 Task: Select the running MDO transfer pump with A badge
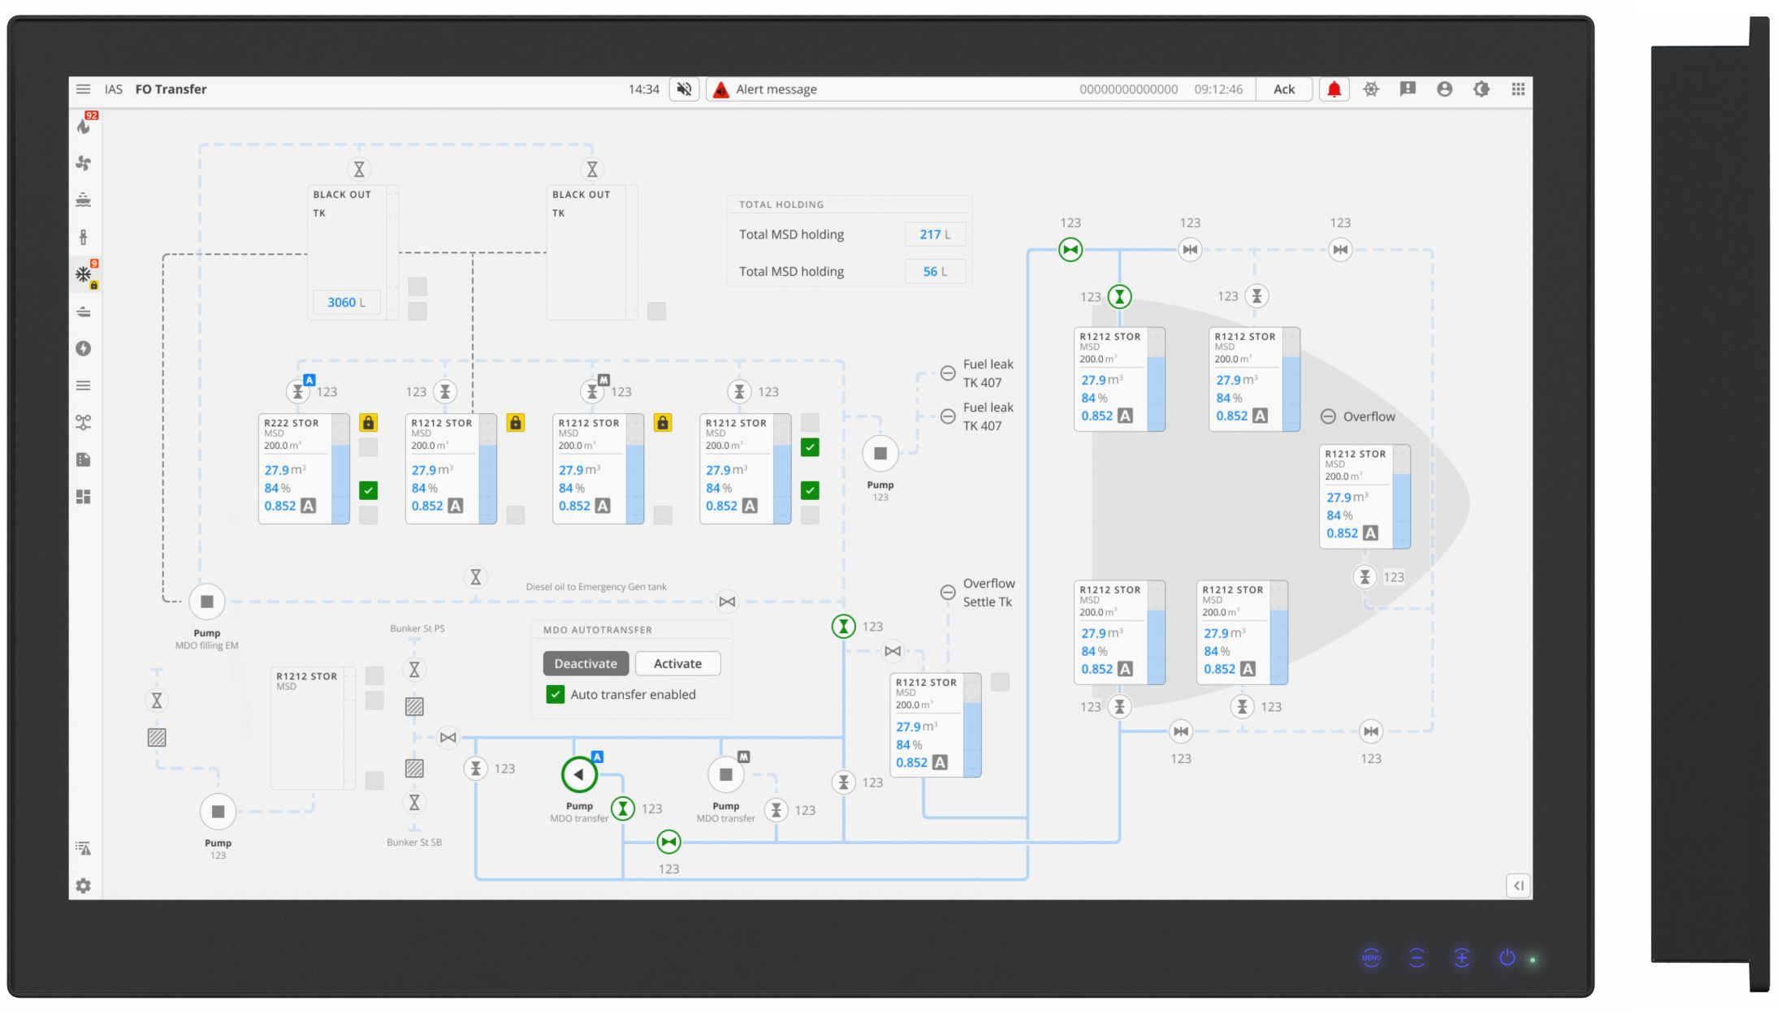coord(579,774)
